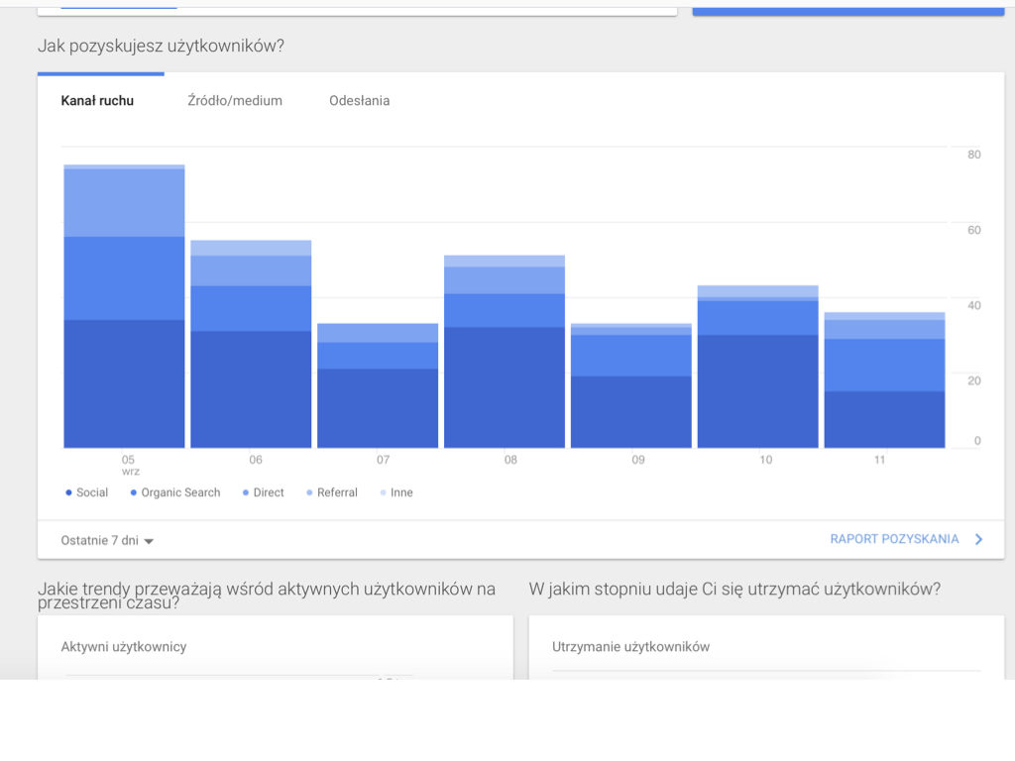
Task: Click the chevron arrow next to RAPORT POZYSKANIA
Action: (978, 539)
